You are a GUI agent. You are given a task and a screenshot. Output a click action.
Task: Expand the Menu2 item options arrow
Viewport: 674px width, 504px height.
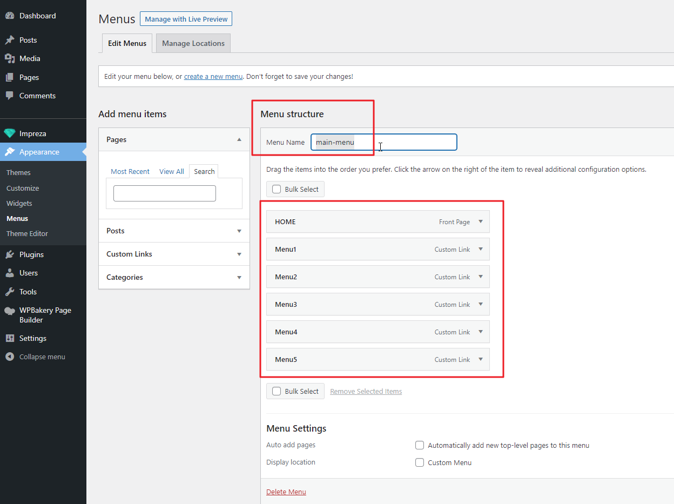(x=481, y=277)
